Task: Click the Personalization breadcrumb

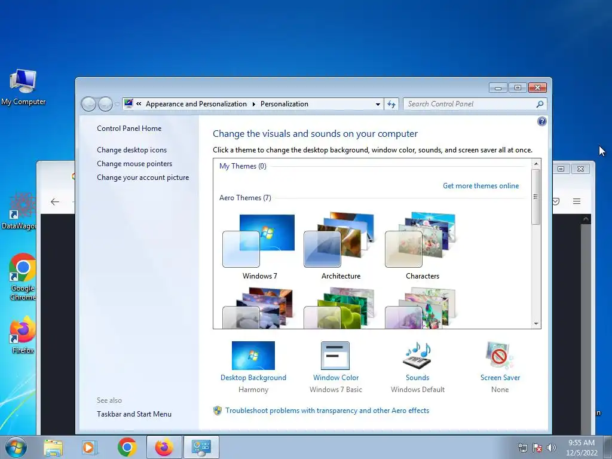Action: (284, 104)
